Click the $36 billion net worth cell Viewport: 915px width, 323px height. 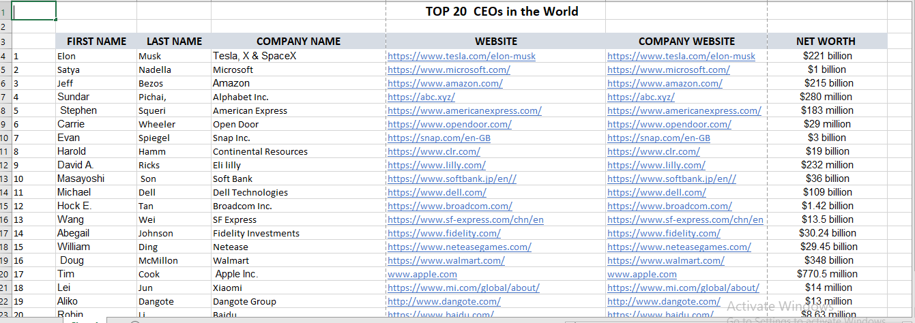(827, 179)
